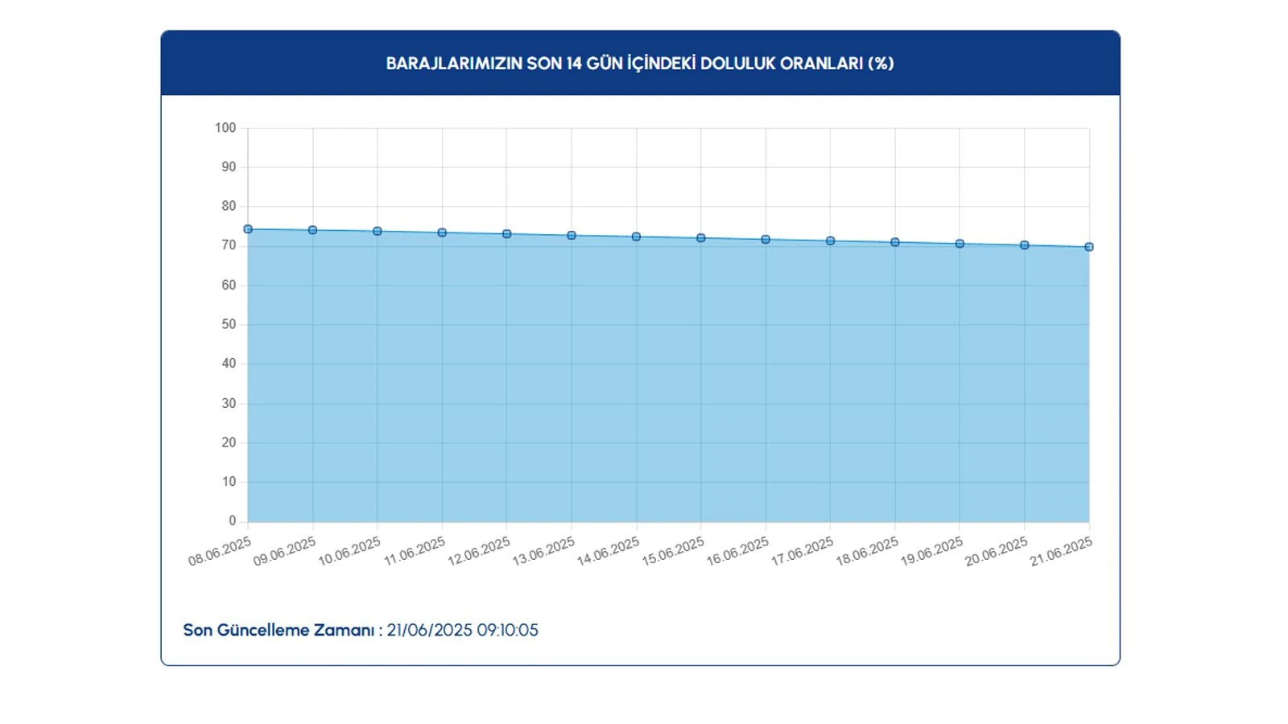
Task: Click the x-axis label 16.06.2025
Action: (737, 552)
